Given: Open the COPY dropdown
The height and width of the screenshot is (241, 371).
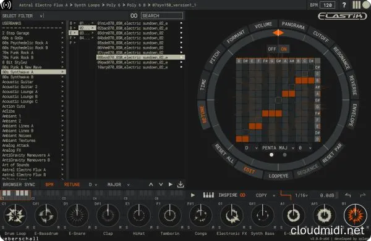Looking at the screenshot, I should (265, 195).
